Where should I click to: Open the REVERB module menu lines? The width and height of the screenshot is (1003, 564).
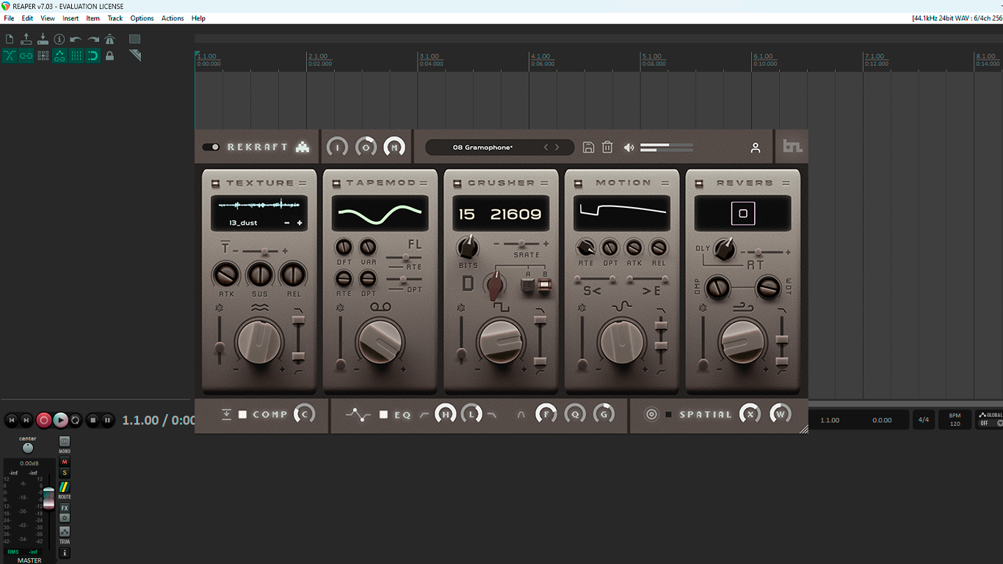click(x=786, y=183)
